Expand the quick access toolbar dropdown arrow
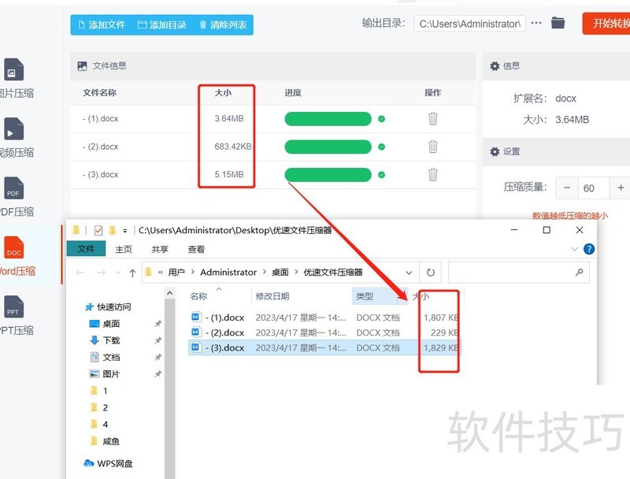The image size is (630, 479). pos(124,230)
